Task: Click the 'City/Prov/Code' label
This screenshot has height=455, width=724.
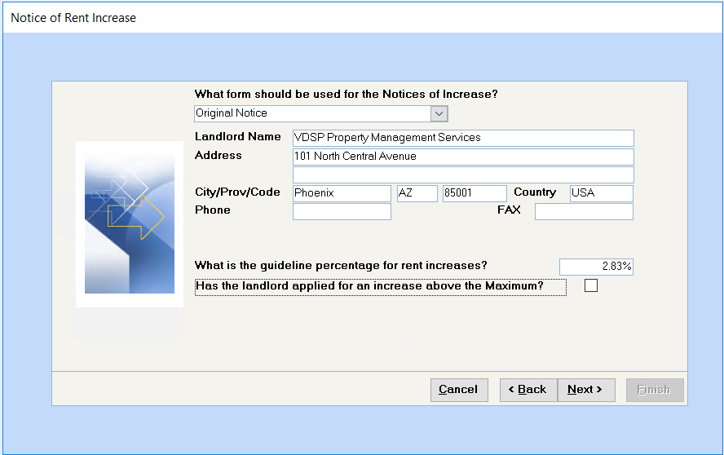Action: click(237, 192)
